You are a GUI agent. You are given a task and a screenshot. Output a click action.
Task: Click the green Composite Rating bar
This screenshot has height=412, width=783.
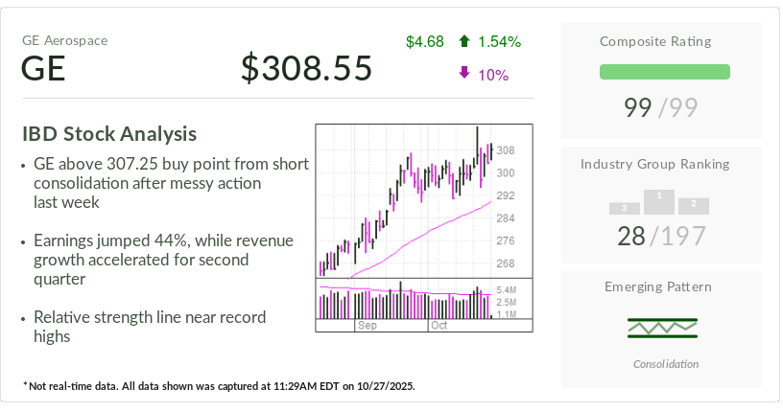pos(664,72)
